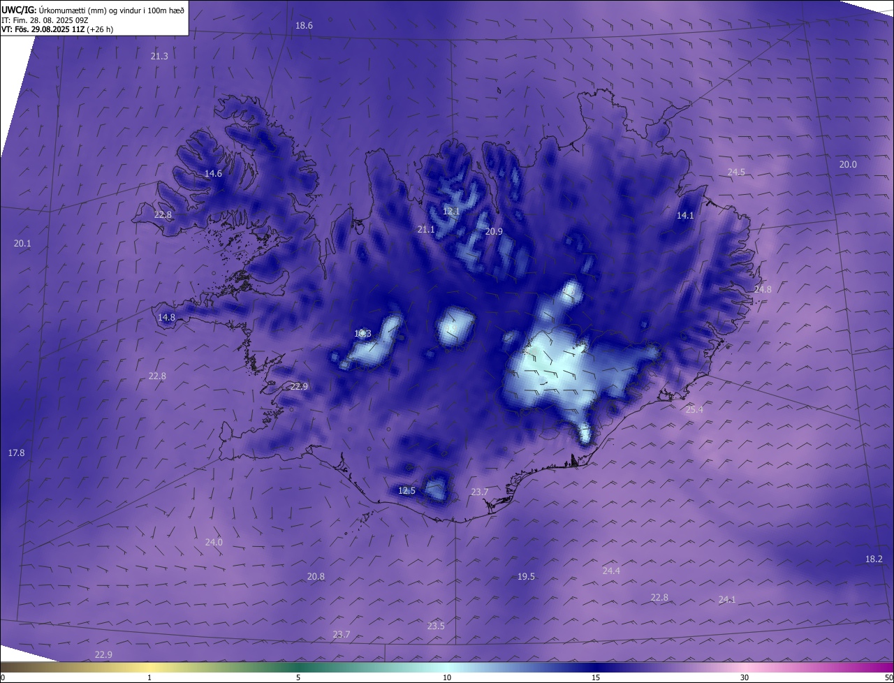Click the 20.8 value label

(x=316, y=576)
